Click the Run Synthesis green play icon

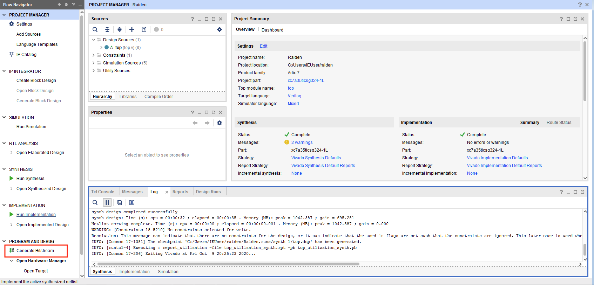12,178
